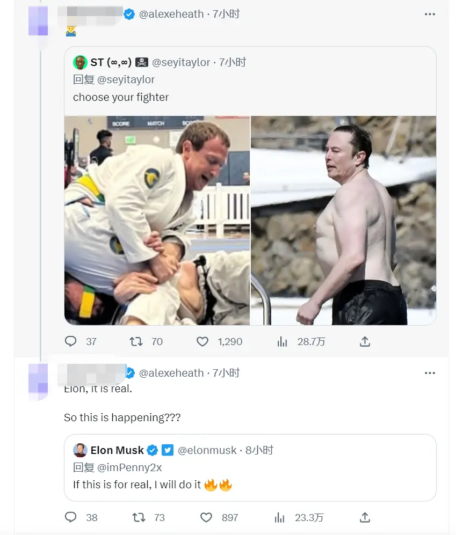
Task: Reply to the second tweet with 38 replies
Action: click(x=71, y=517)
